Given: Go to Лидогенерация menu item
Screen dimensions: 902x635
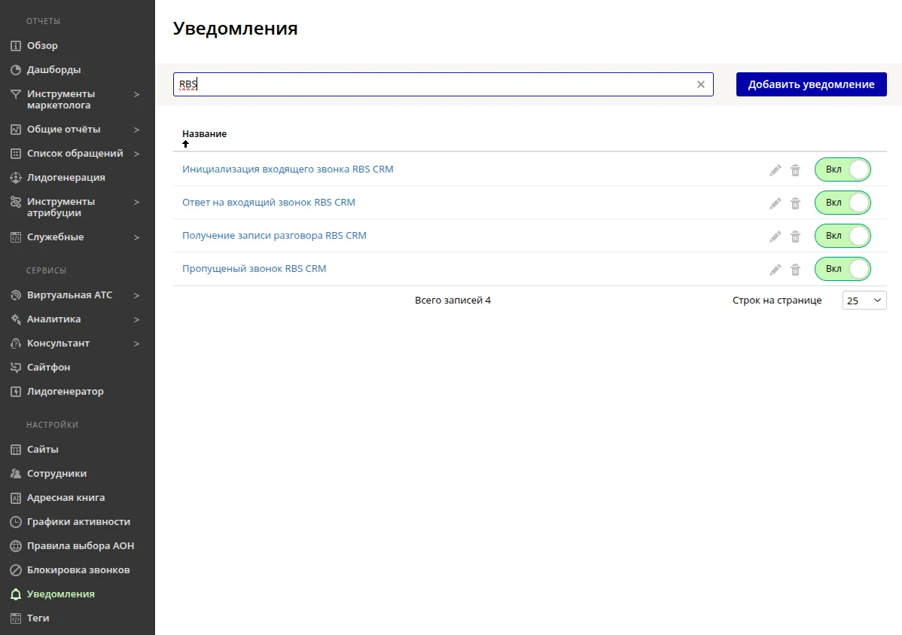Looking at the screenshot, I should 66,178.
